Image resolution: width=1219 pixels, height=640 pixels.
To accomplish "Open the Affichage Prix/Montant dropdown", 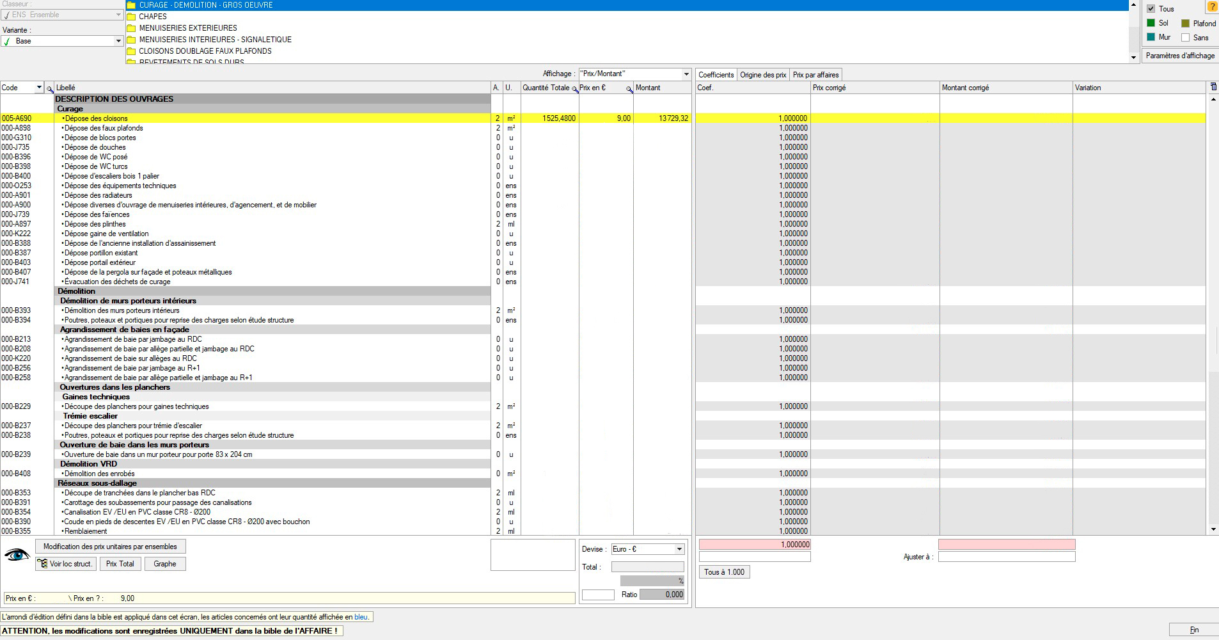I will point(686,74).
